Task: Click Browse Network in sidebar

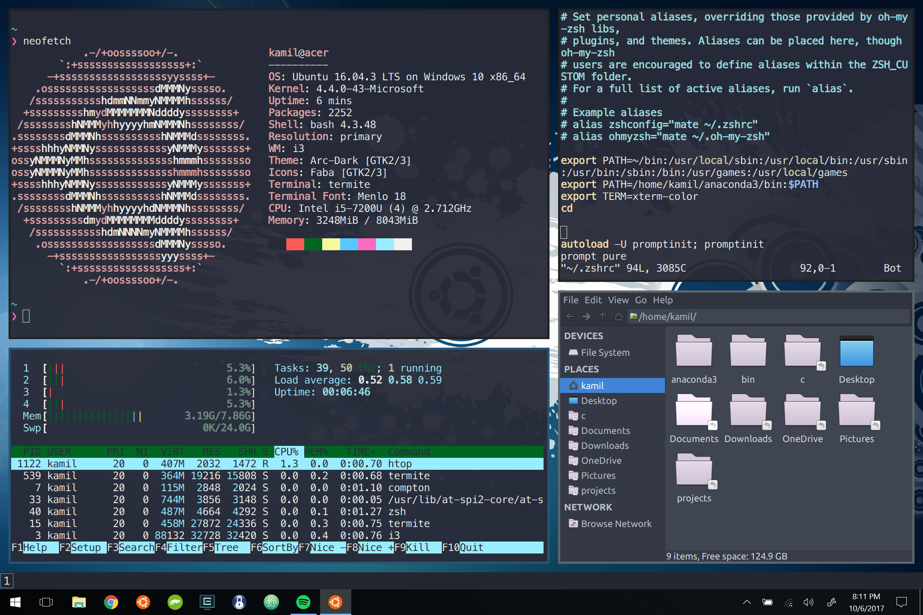Action: coord(612,524)
